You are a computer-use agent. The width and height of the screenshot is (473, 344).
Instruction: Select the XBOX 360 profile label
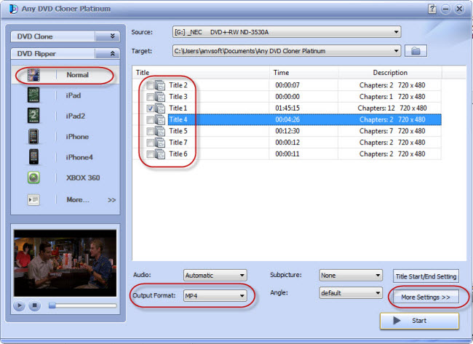83,178
